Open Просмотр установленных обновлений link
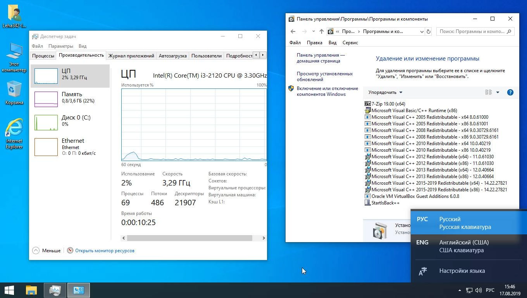Image resolution: width=527 pixels, height=298 pixels. [x=325, y=76]
